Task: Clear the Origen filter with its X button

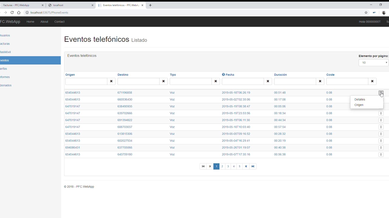Action: click(x=111, y=81)
